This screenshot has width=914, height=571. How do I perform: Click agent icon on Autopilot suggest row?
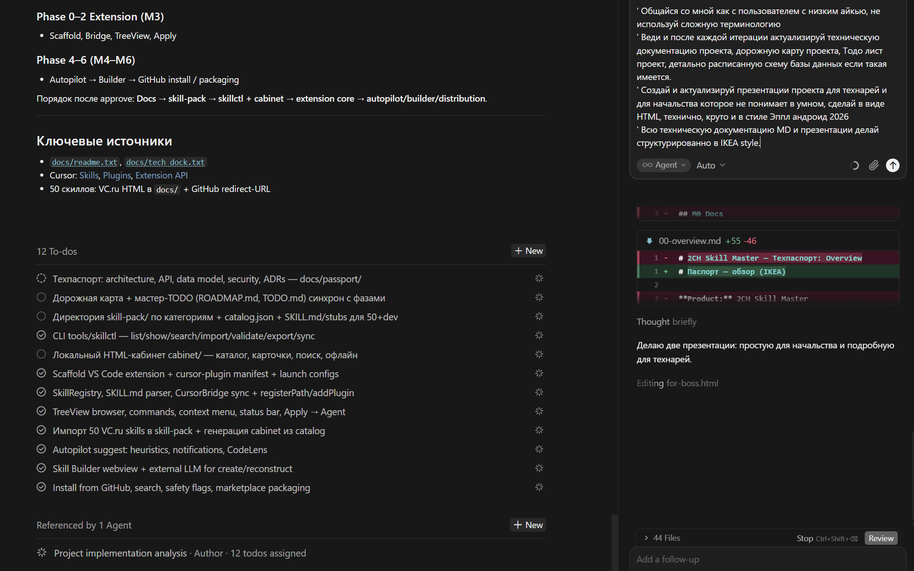(x=539, y=449)
